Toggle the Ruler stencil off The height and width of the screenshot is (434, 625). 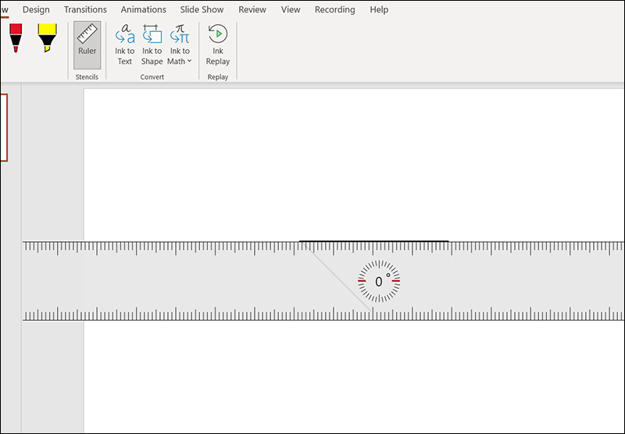coord(87,41)
